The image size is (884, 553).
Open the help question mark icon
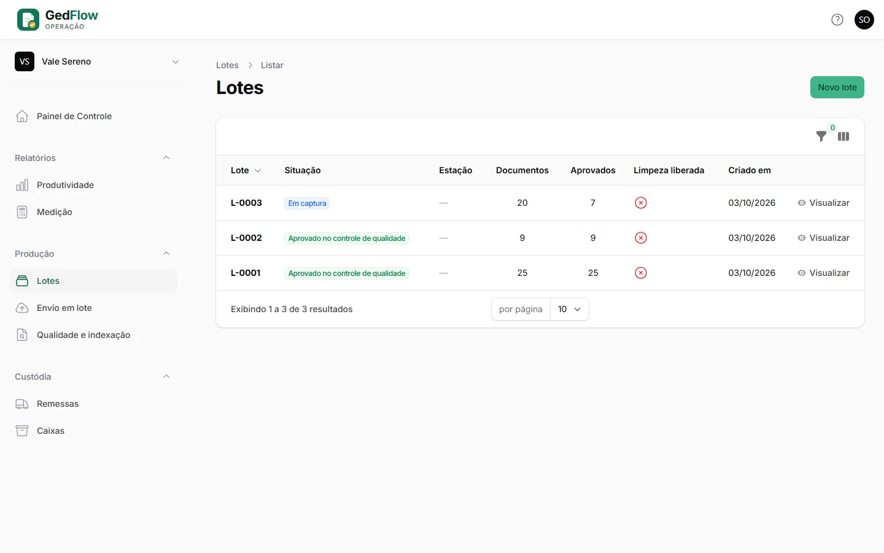pos(837,20)
